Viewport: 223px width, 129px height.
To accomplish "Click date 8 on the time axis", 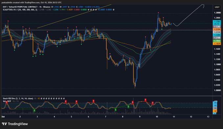I will pos(123,117).
